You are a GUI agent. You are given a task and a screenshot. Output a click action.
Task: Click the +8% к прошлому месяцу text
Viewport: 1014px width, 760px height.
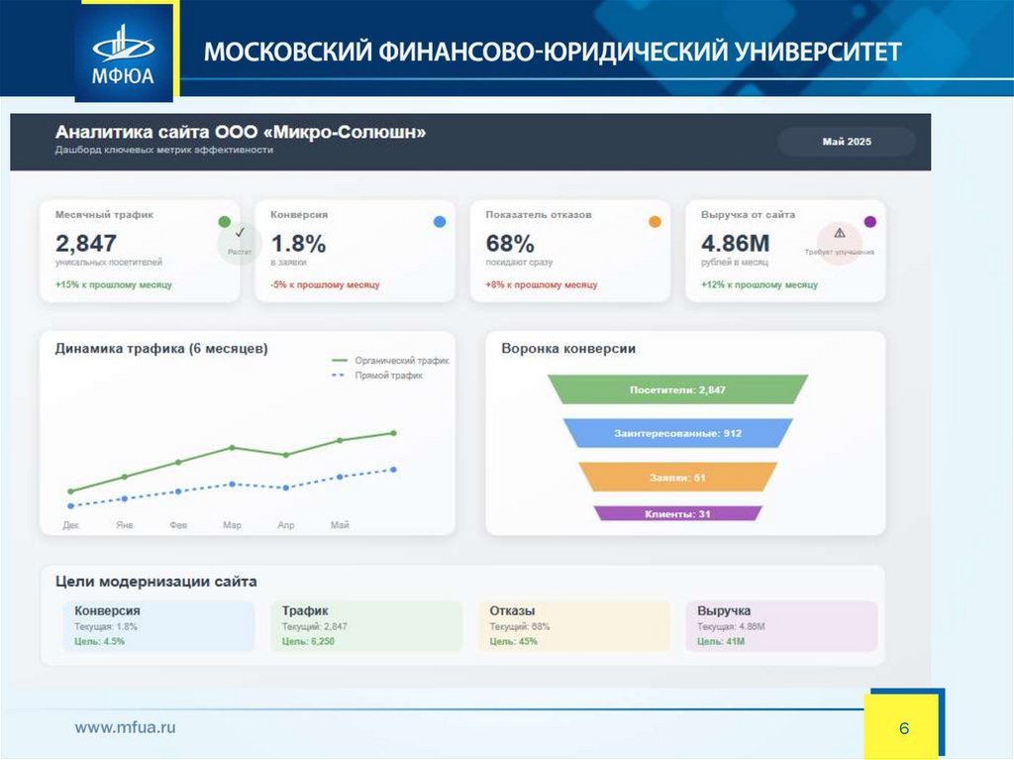542,284
